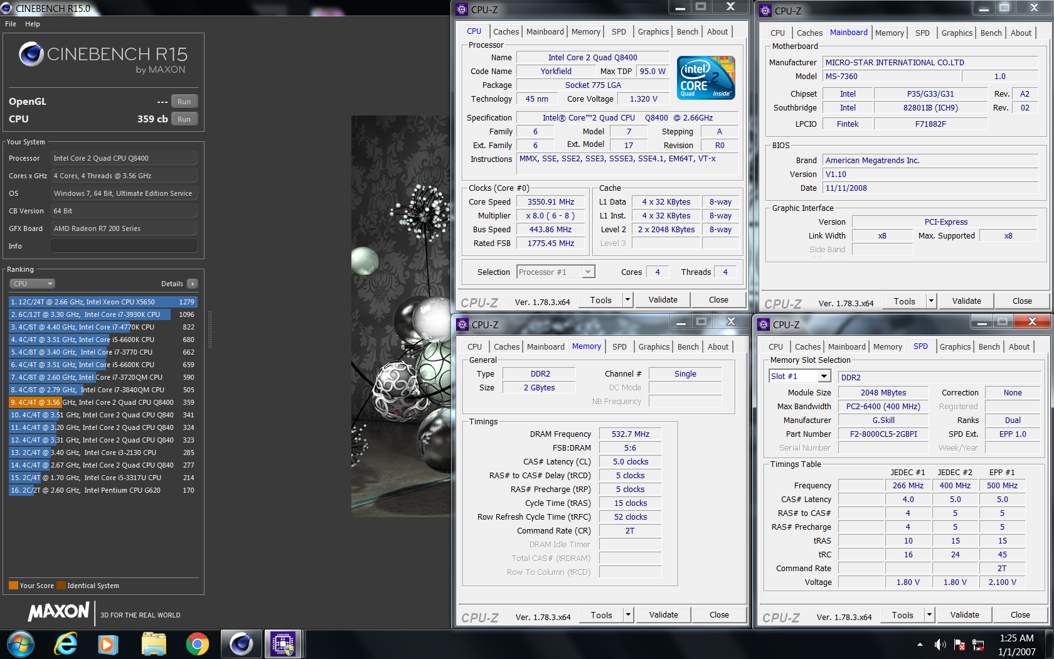Click CPU-Z icon in Memory window title

462,324
